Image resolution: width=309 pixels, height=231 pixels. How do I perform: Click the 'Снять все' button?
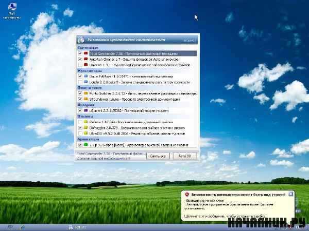[158, 156]
